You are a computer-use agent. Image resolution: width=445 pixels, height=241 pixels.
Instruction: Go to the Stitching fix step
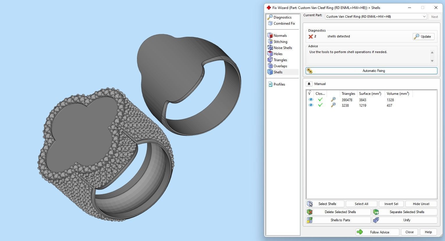click(280, 42)
